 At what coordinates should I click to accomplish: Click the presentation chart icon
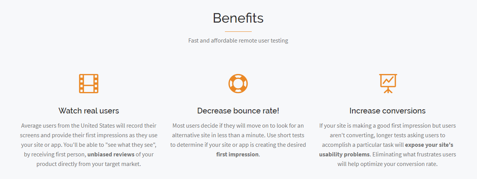388,84
